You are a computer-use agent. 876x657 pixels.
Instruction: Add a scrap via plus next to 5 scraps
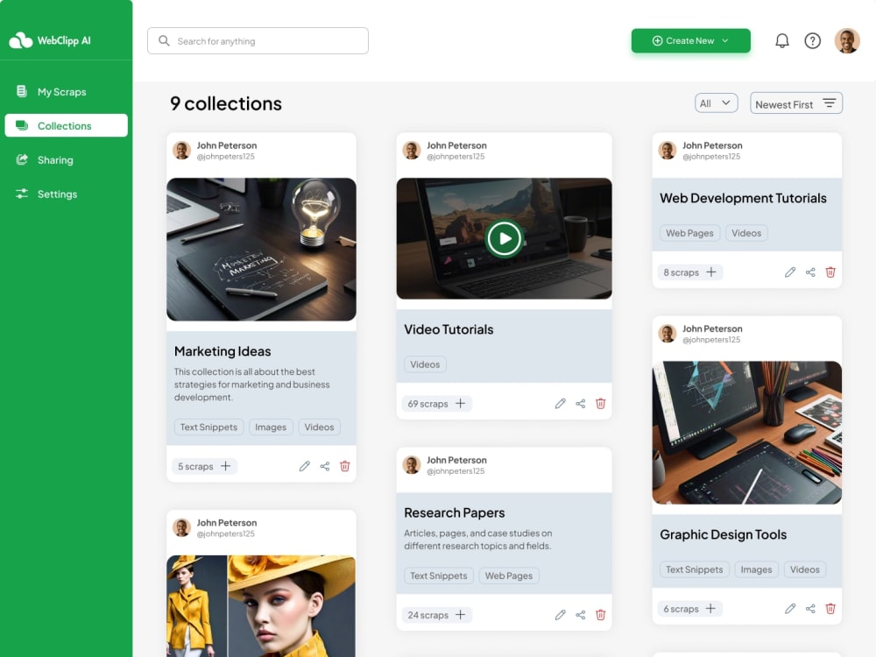[225, 466]
